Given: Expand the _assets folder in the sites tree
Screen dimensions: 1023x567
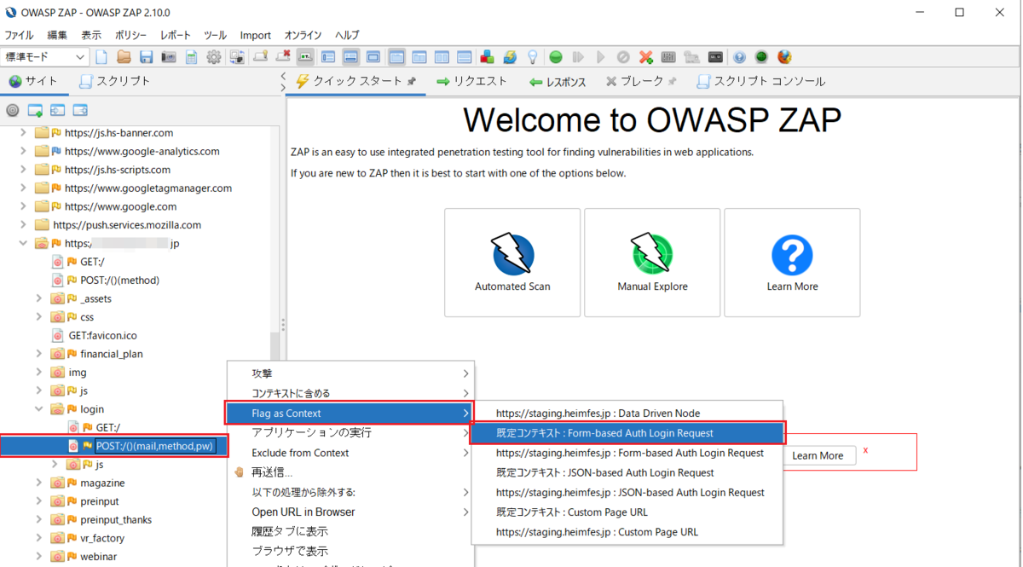Looking at the screenshot, I should (39, 298).
